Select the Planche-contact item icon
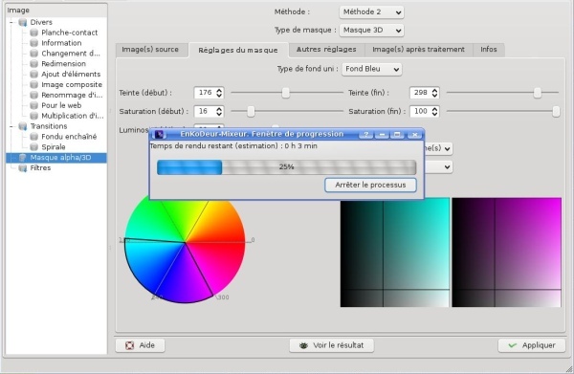 [34, 33]
